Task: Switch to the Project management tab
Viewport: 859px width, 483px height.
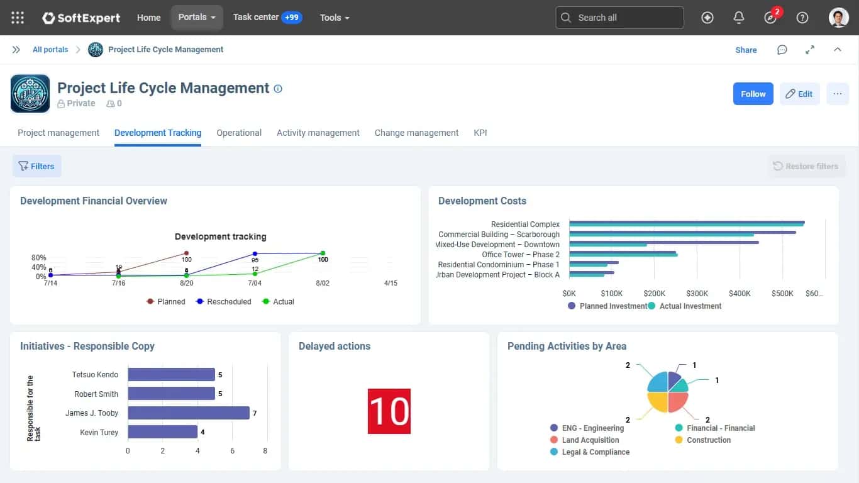Action: [x=58, y=133]
